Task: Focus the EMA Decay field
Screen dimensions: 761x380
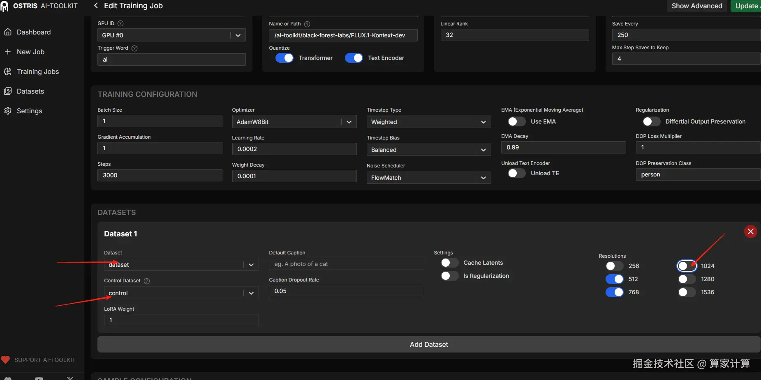Action: [563, 147]
